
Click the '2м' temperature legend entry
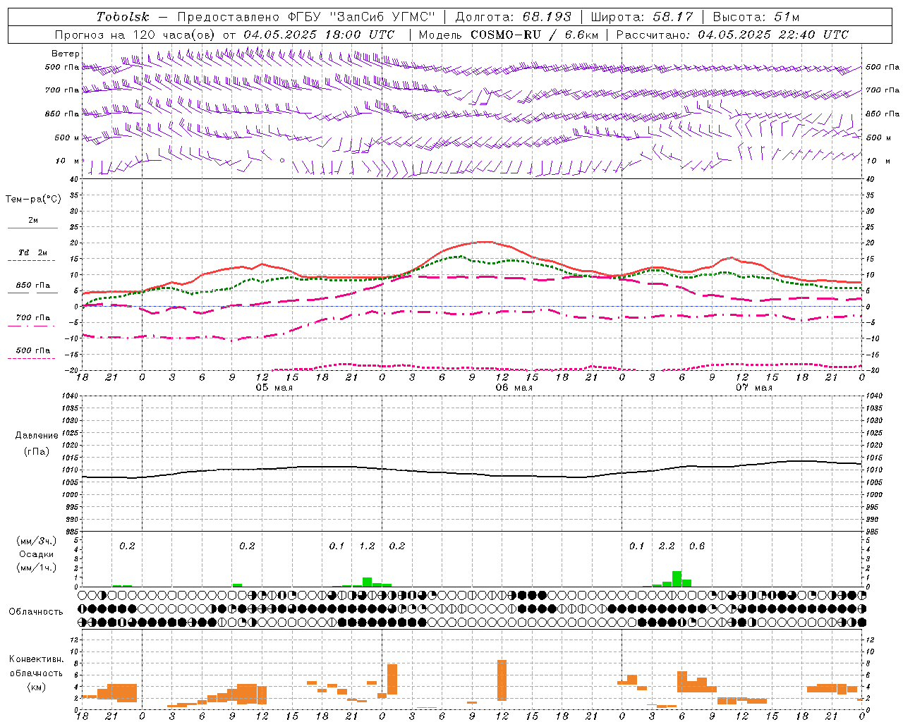pos(33,221)
